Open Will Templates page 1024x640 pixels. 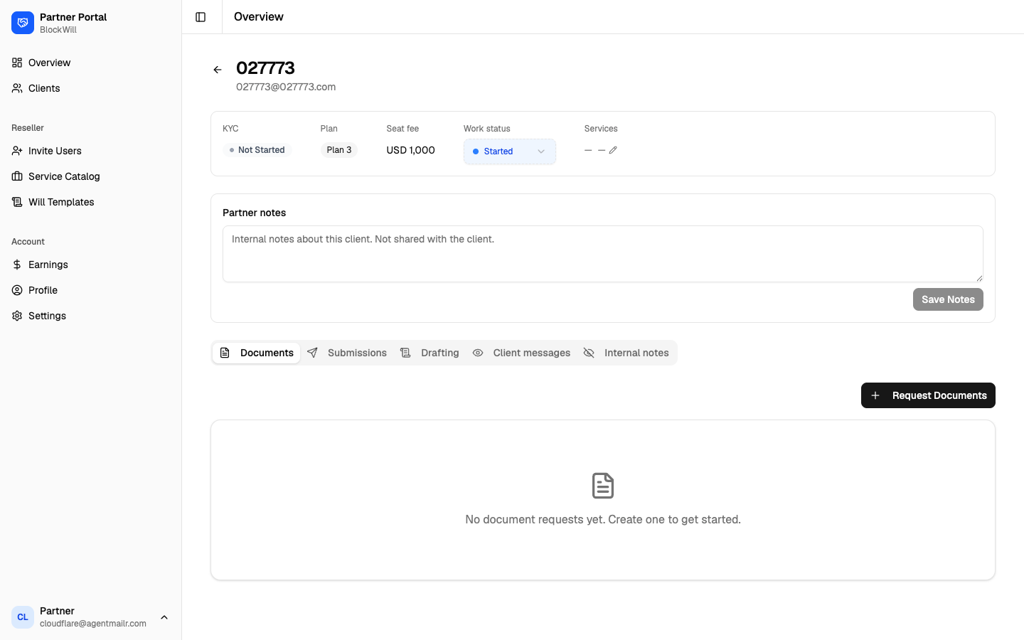(x=90, y=202)
